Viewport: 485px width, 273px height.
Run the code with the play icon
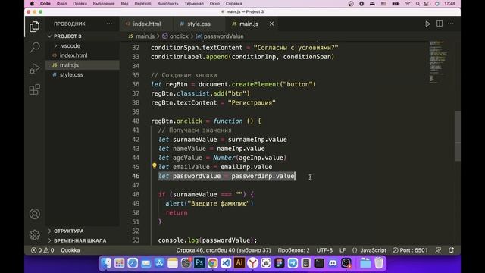point(427,24)
